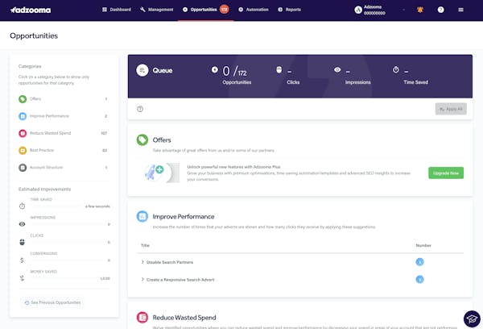Filter by Reduce Wasted Spend category
Screen dimensions: 483x329
click(x=63, y=133)
